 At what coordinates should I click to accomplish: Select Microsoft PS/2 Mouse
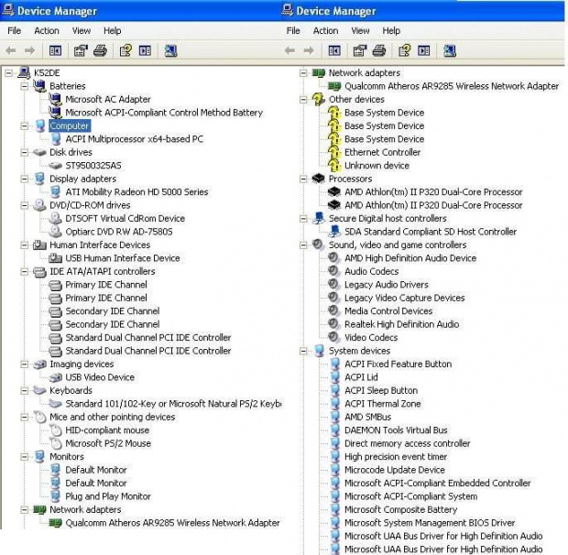pyautogui.click(x=108, y=443)
